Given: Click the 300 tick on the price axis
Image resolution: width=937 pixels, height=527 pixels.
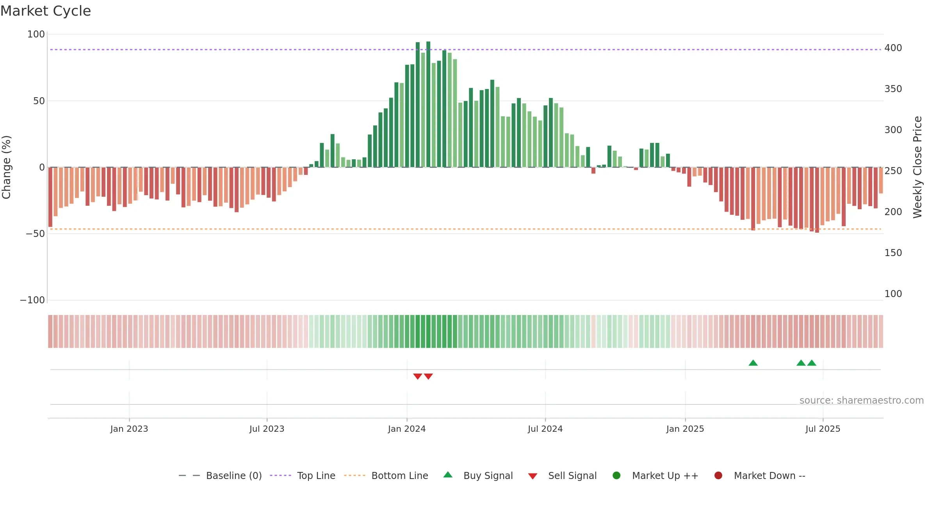Looking at the screenshot, I should click(x=893, y=130).
